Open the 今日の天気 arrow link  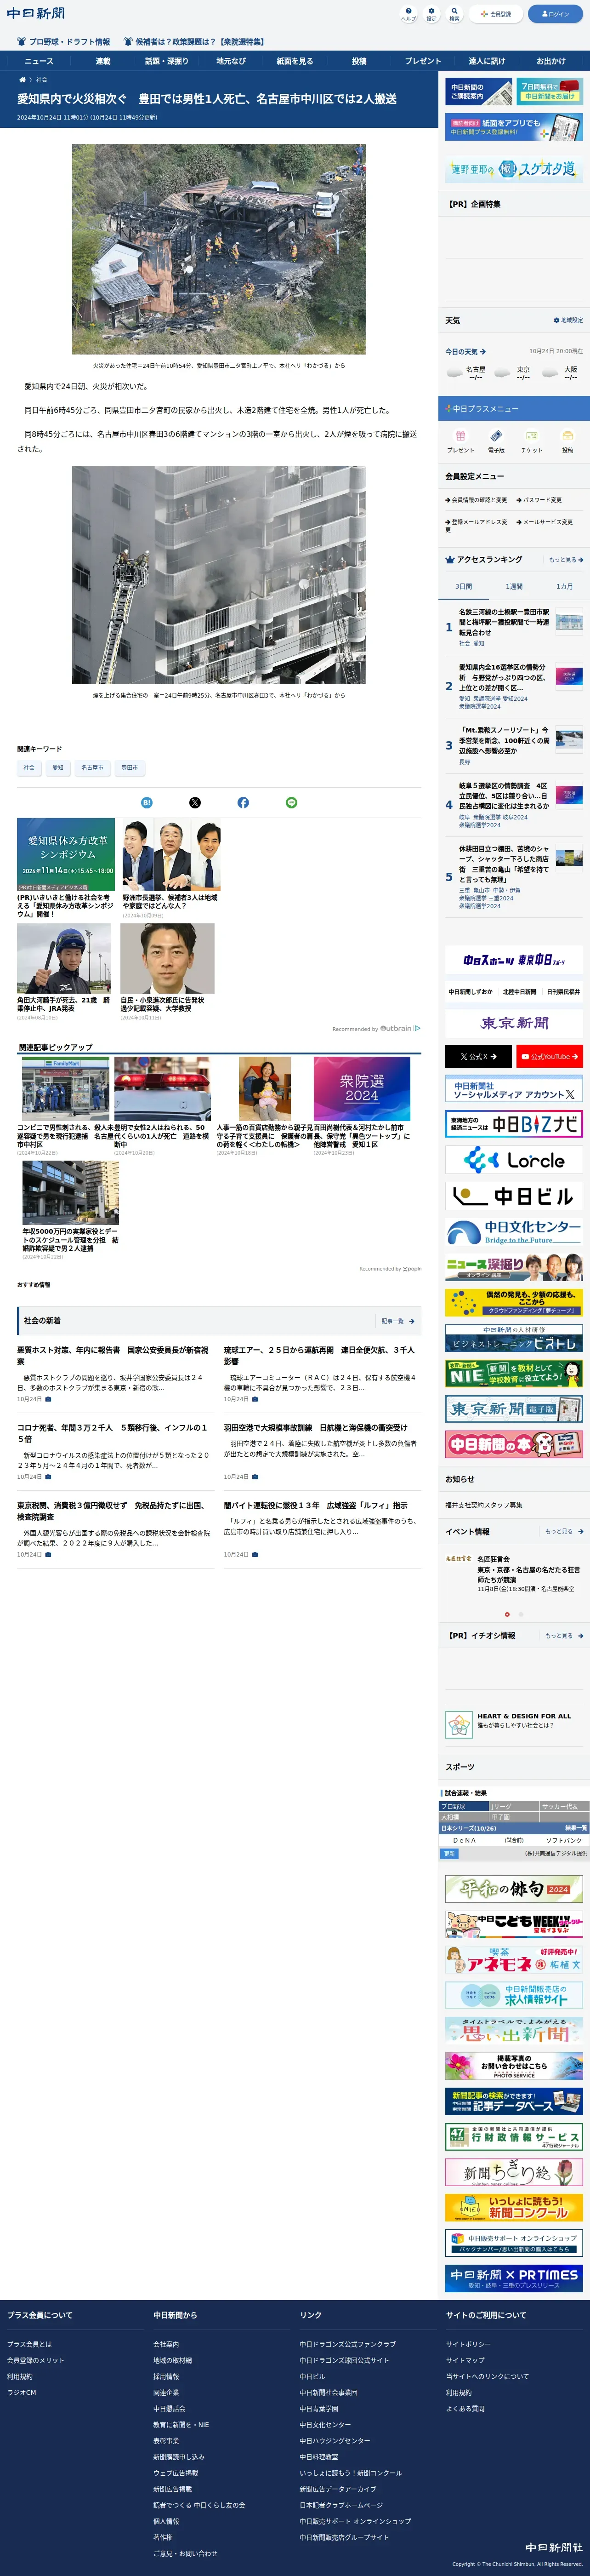[465, 352]
